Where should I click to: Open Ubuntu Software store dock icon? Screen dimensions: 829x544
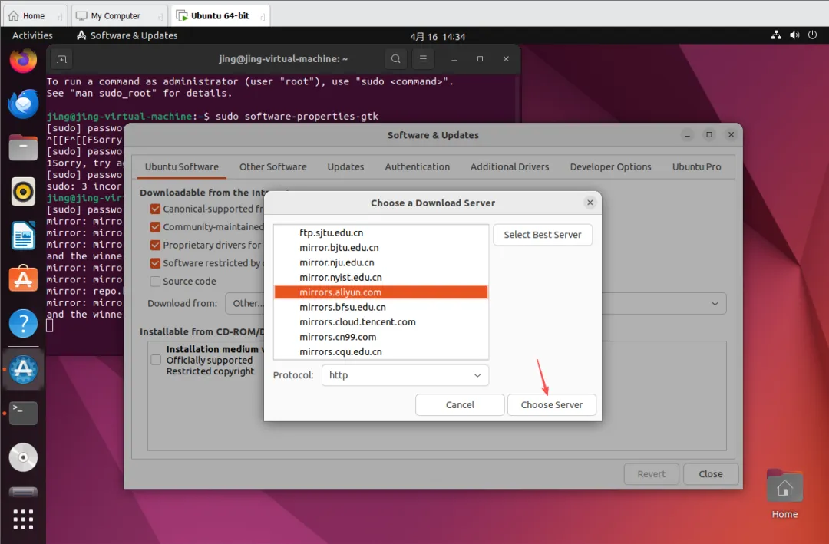23,279
